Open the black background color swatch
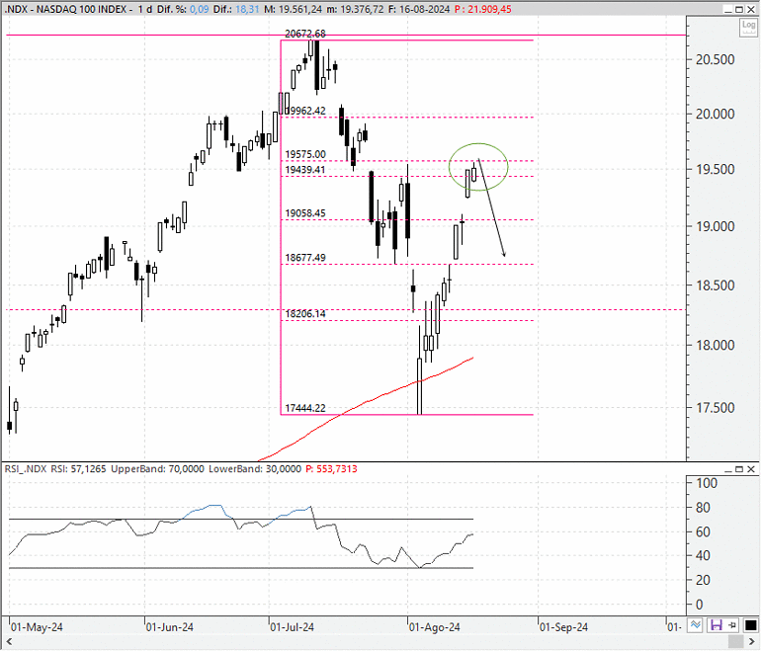Screen dimensions: 761x651 (x=750, y=624)
